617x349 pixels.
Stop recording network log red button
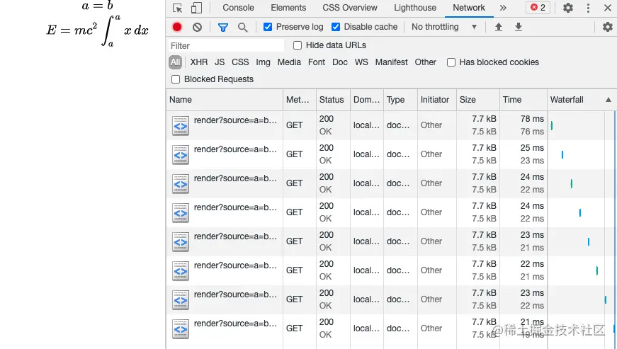coord(177,27)
